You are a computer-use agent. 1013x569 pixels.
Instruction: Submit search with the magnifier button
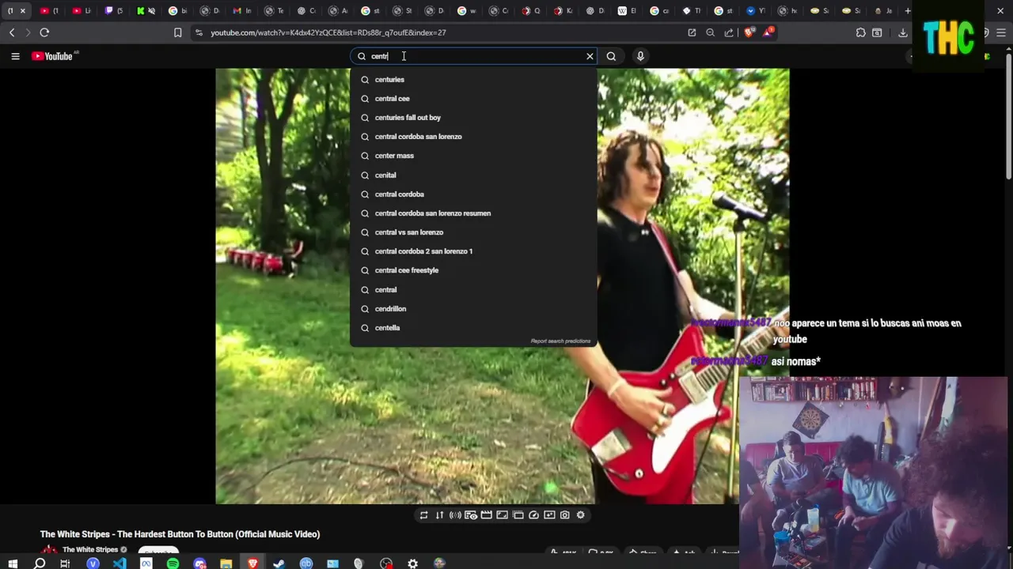611,56
